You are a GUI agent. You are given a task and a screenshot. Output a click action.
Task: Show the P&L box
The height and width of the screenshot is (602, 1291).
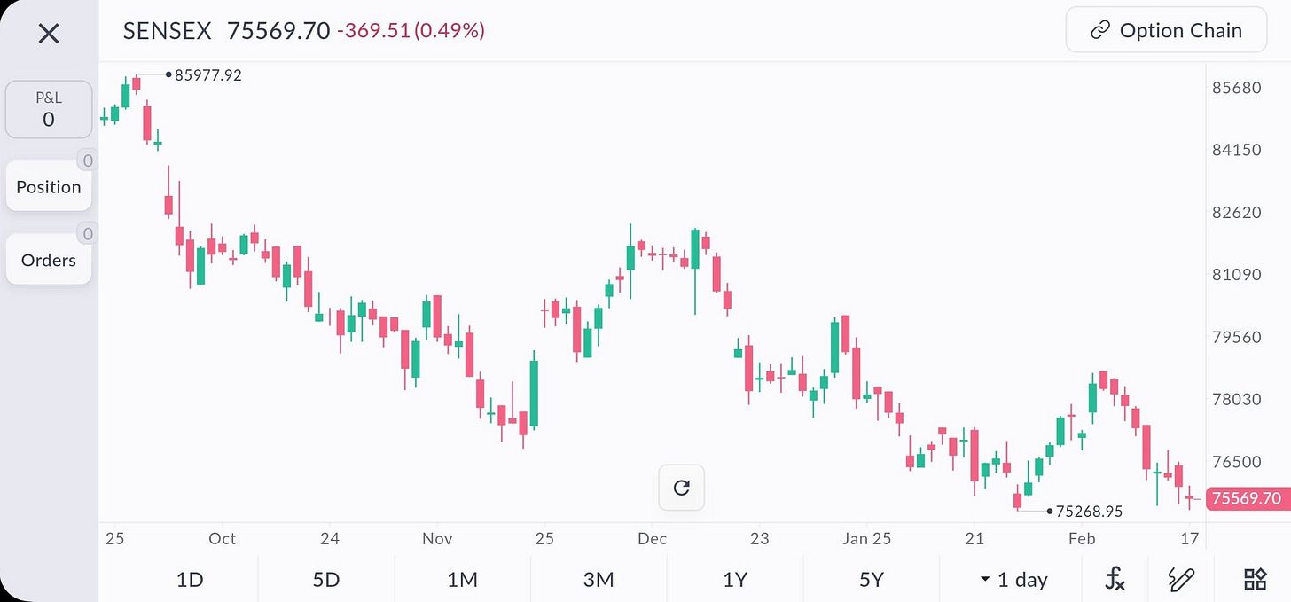(49, 109)
